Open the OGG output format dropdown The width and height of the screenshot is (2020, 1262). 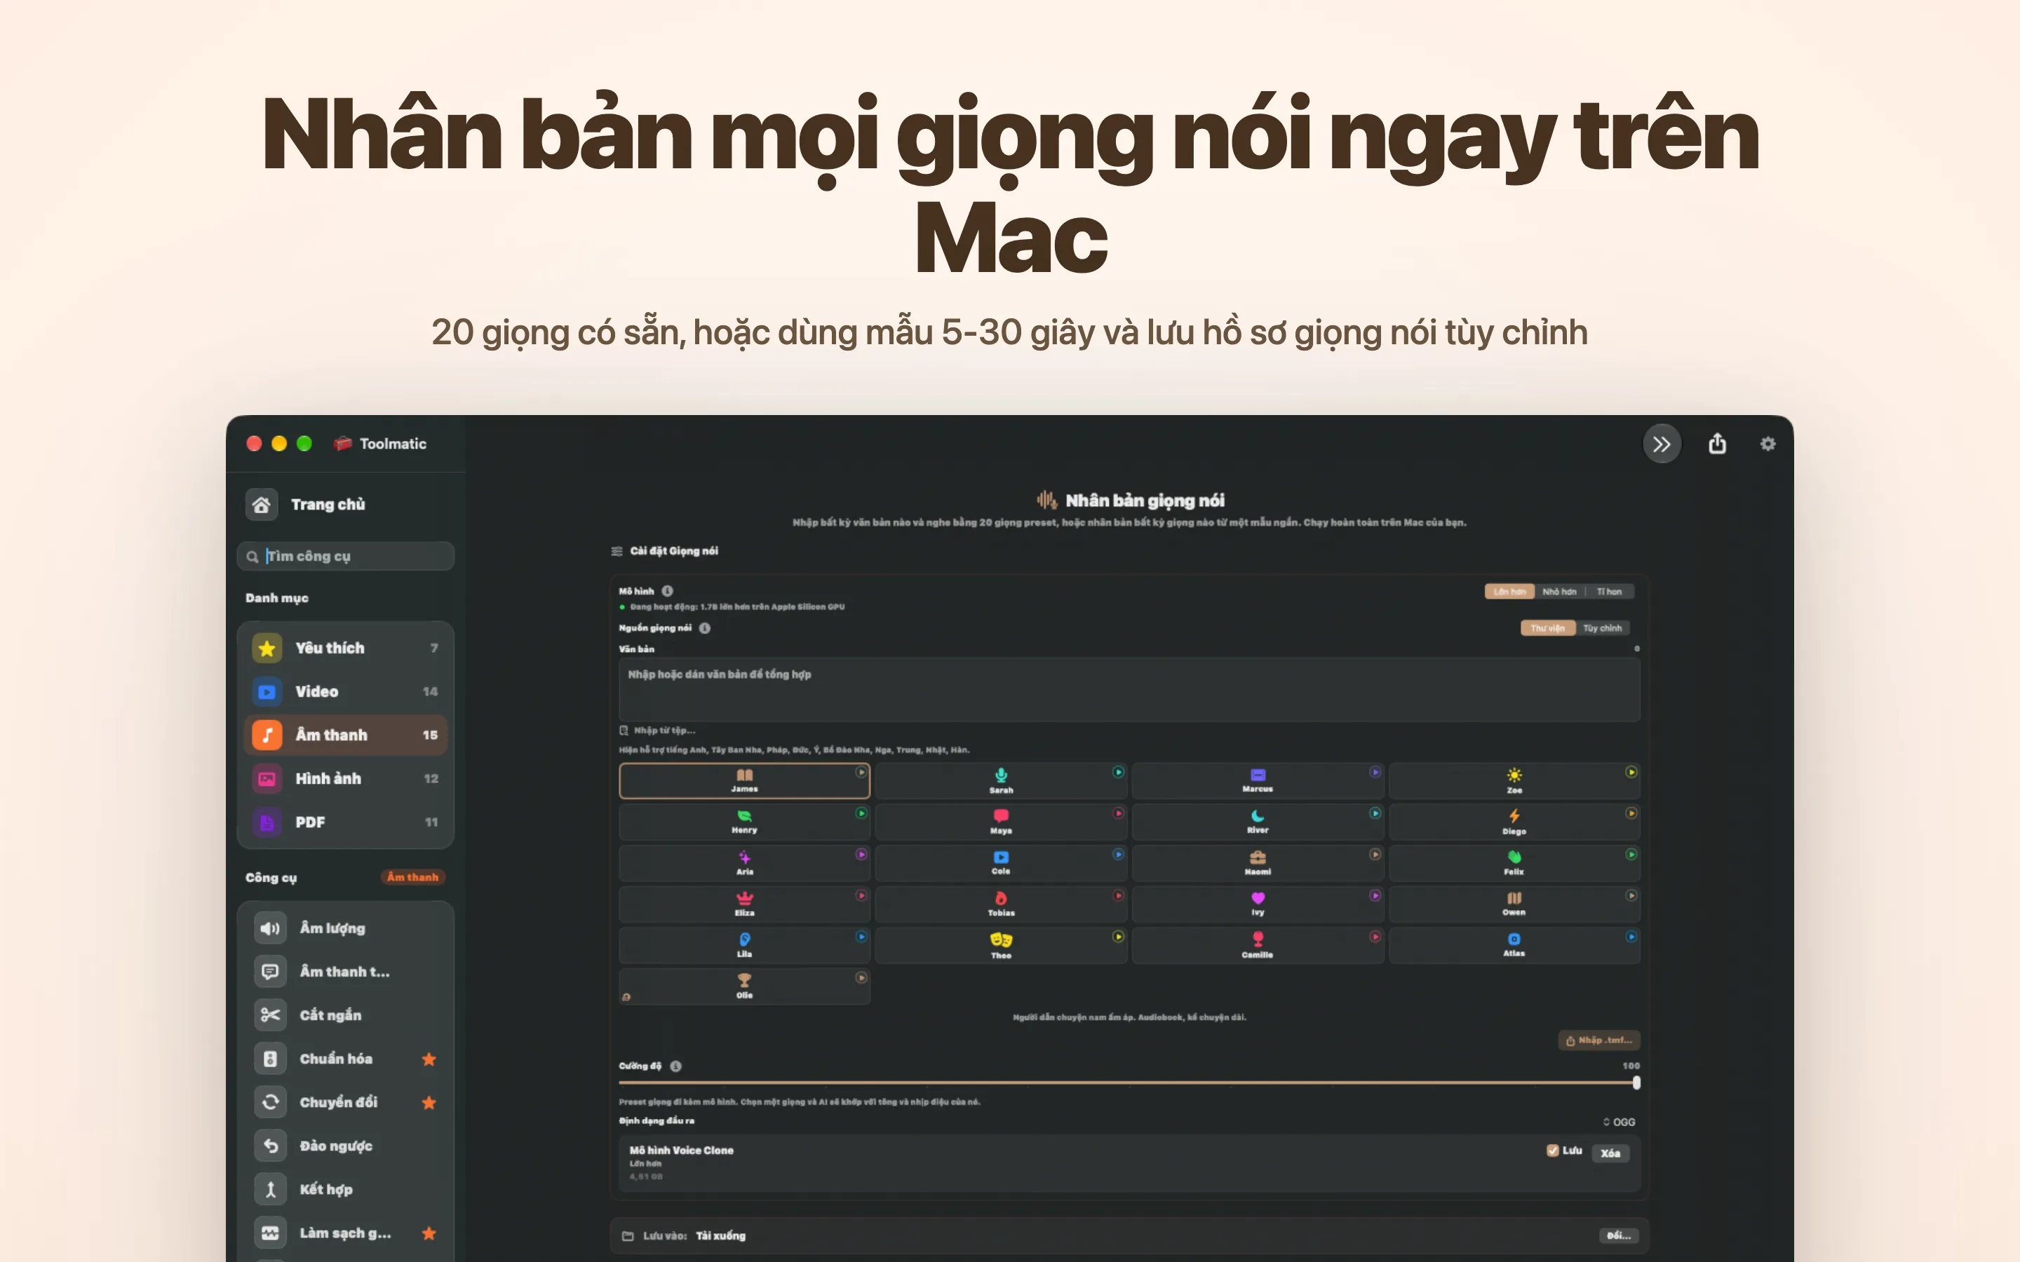1619,1122
